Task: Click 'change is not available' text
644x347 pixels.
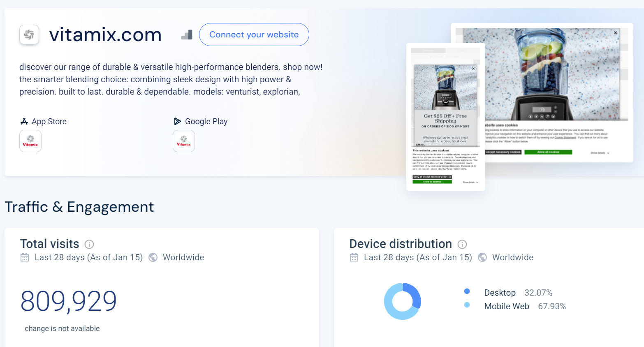Action: 62,328
